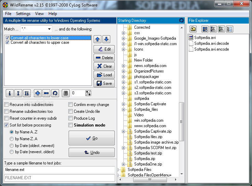Uncheck 'Convert all characters to lower case' job
The image size is (252, 186).
tap(7, 38)
